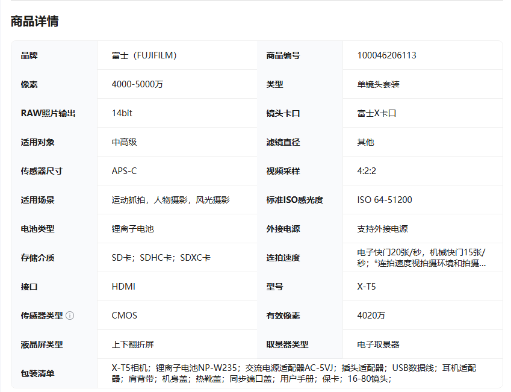Select value 单镜头套装
Image resolution: width=511 pixels, height=392 pixels.
(379, 84)
